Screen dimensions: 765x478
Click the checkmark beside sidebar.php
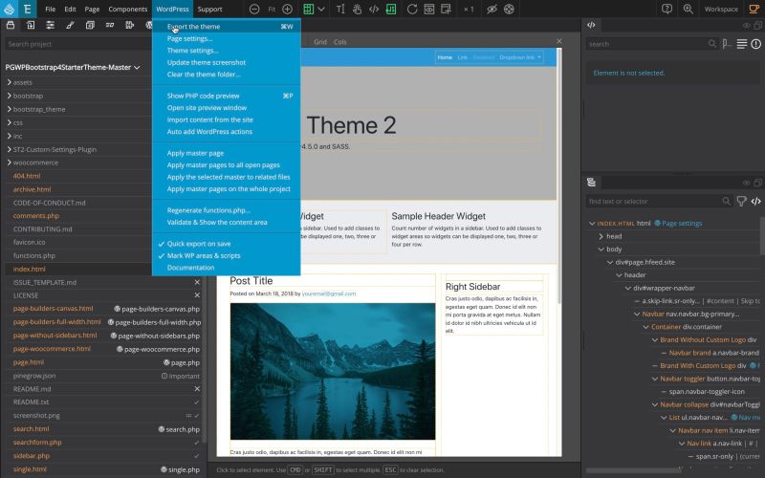coord(197,456)
